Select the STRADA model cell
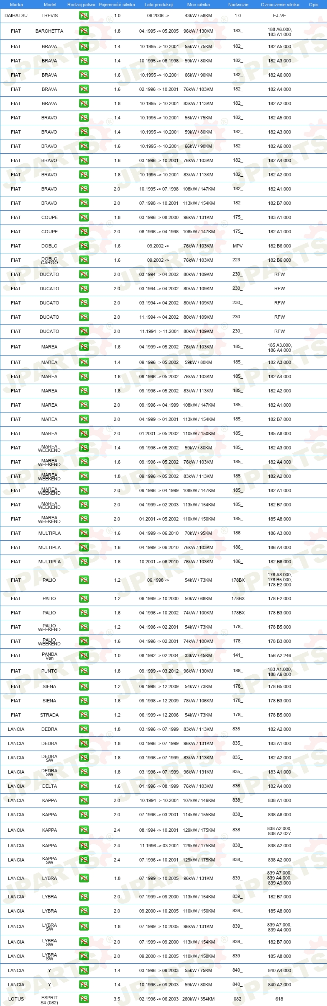327x1006 pixels. tap(49, 715)
